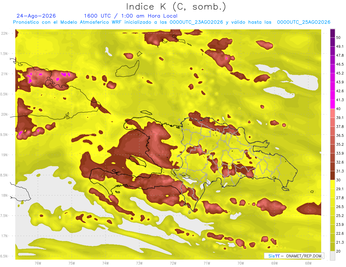Choose the bright yellow legend swatch between 29.1 and 30

(332, 184)
